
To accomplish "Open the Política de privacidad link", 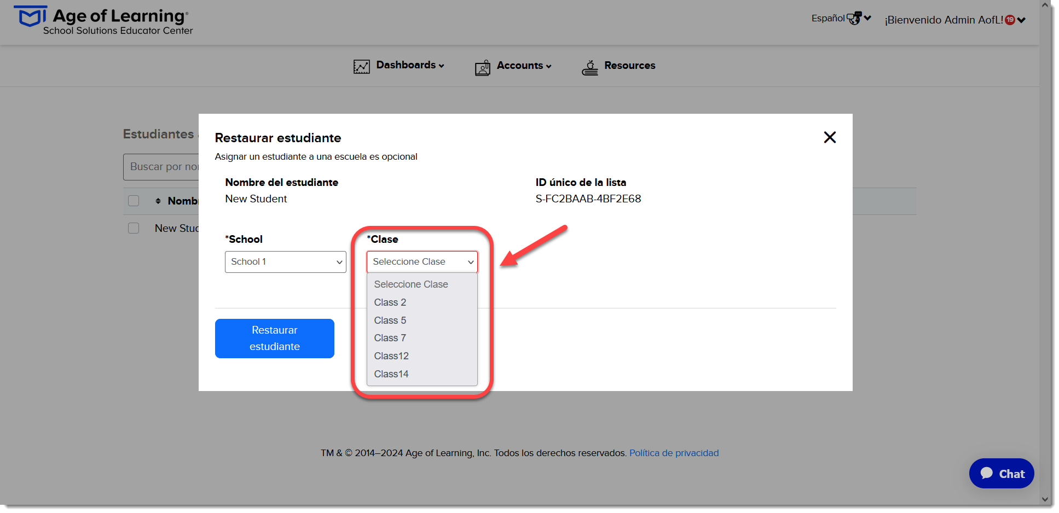I will click(674, 453).
